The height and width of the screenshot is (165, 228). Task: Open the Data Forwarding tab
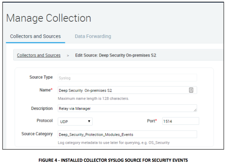(x=93, y=36)
